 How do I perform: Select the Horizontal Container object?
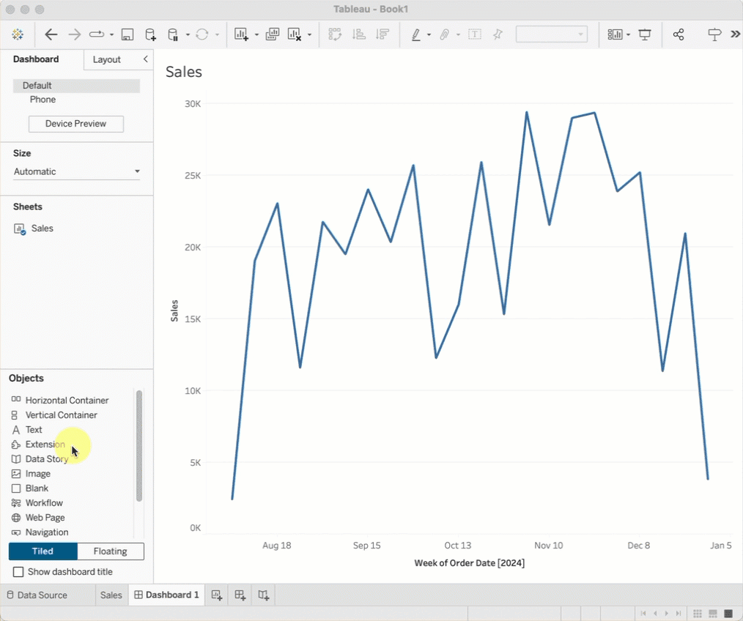(60, 401)
